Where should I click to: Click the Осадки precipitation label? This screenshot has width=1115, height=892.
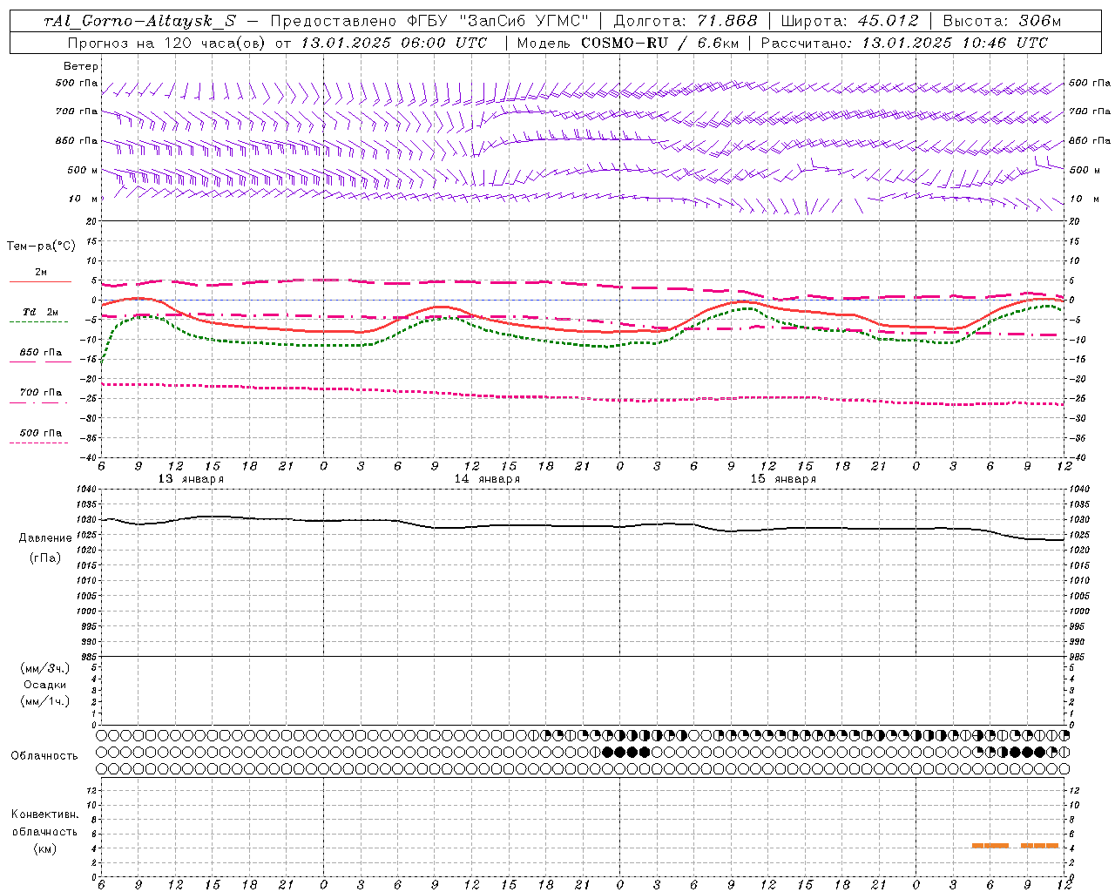[x=44, y=685]
